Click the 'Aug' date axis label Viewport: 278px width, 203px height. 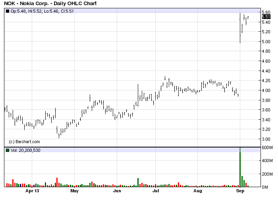(x=198, y=191)
